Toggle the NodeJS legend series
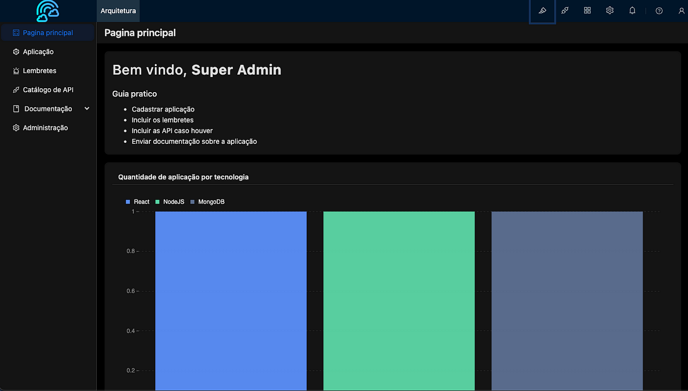The width and height of the screenshot is (688, 391). pos(170,202)
